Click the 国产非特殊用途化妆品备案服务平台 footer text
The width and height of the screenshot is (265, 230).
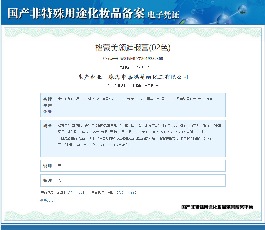217,207
